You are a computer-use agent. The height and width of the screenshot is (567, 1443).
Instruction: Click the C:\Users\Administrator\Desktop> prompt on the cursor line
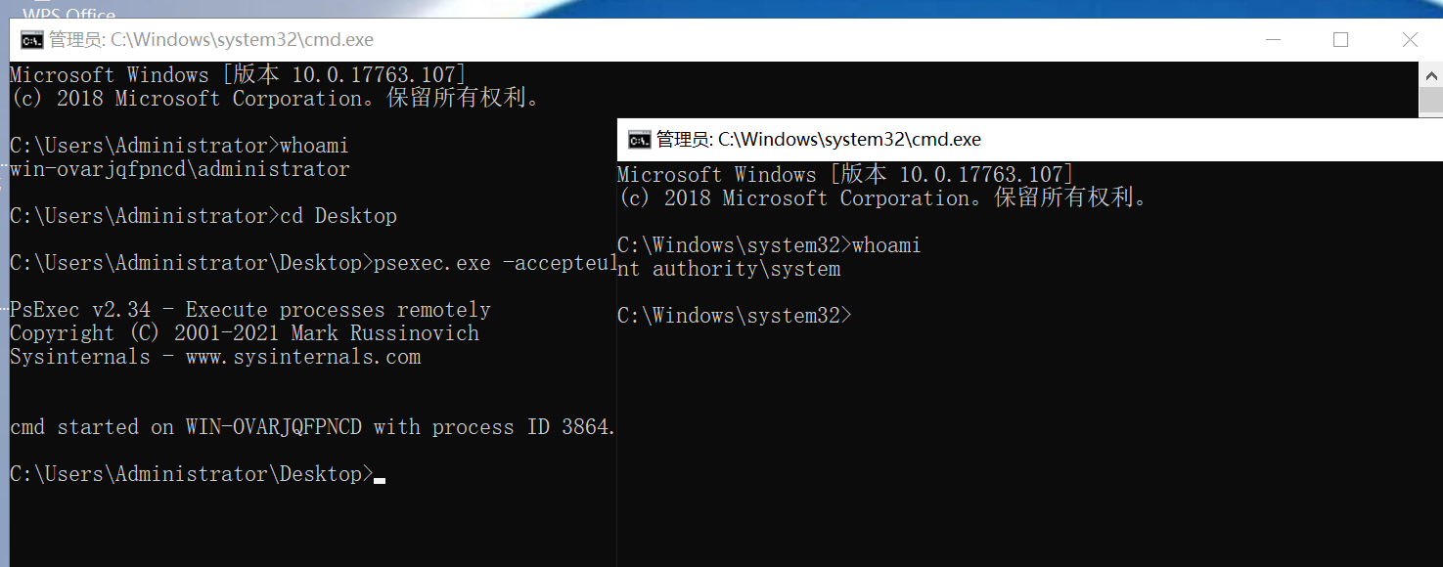[x=191, y=474]
